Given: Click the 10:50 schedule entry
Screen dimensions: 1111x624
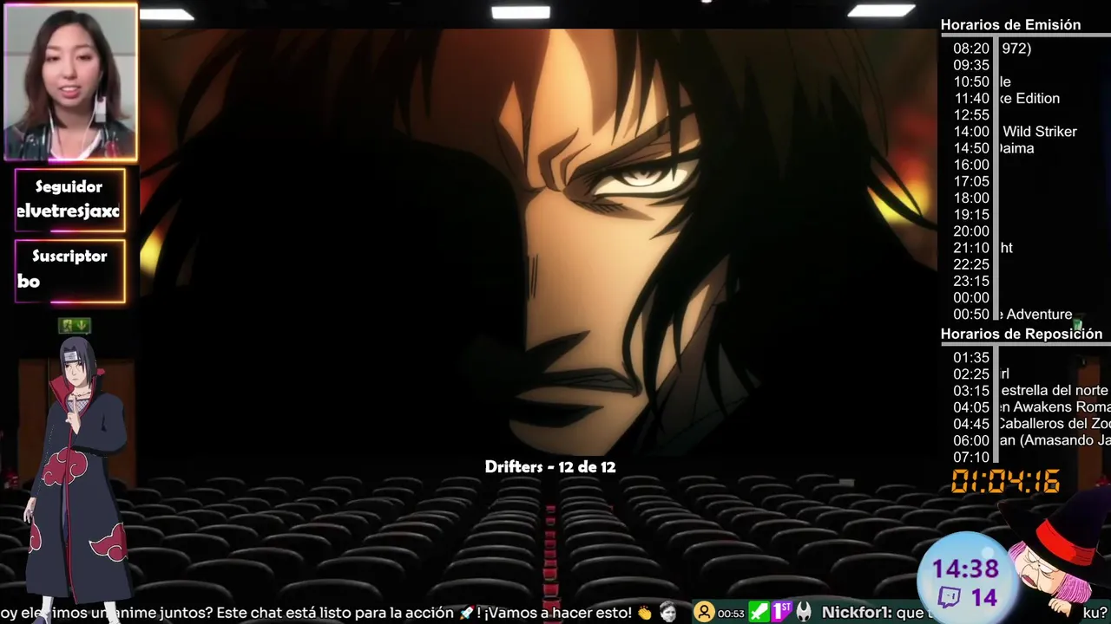Looking at the screenshot, I should click(x=982, y=81).
